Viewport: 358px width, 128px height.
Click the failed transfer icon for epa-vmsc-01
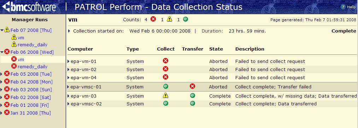pyautogui.click(x=193, y=86)
